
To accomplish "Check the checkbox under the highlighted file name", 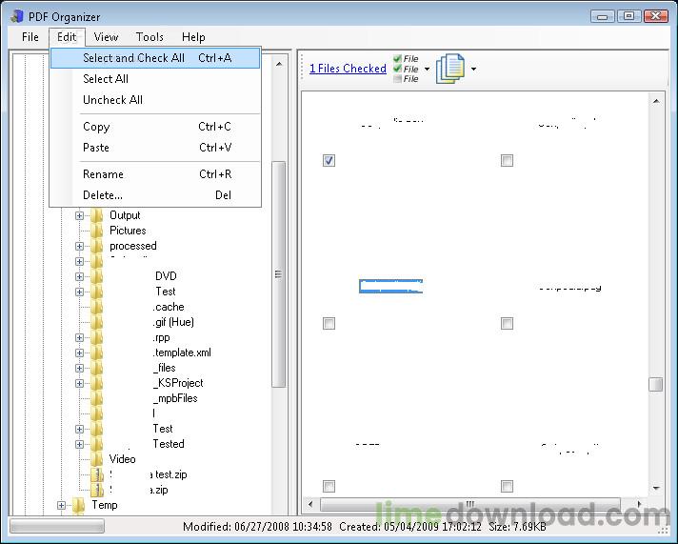I will (x=329, y=323).
